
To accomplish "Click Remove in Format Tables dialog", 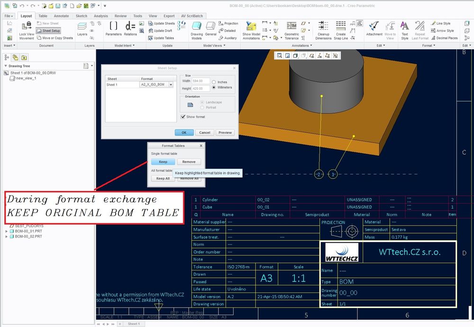I will click(189, 162).
